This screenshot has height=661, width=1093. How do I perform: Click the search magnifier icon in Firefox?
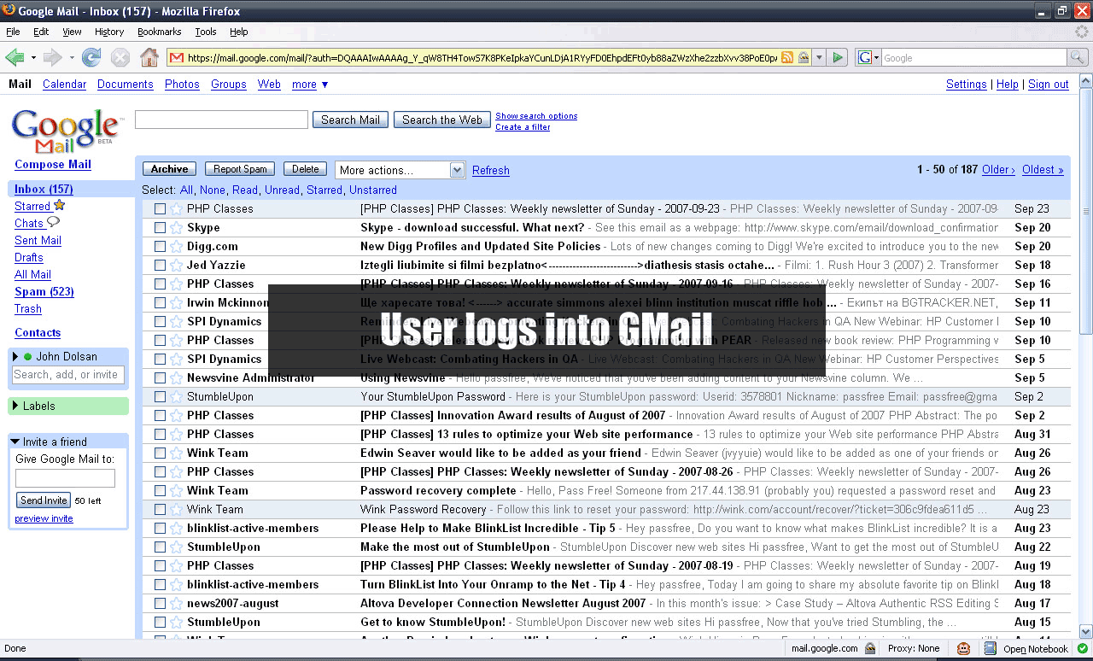point(1078,57)
